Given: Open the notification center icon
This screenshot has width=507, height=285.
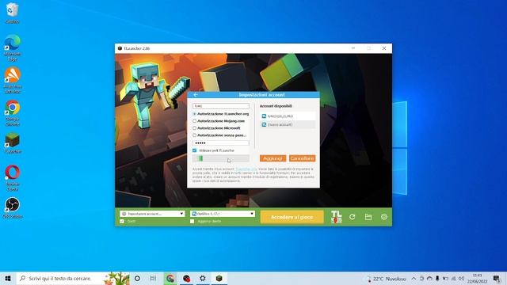Looking at the screenshot, I should [497, 278].
